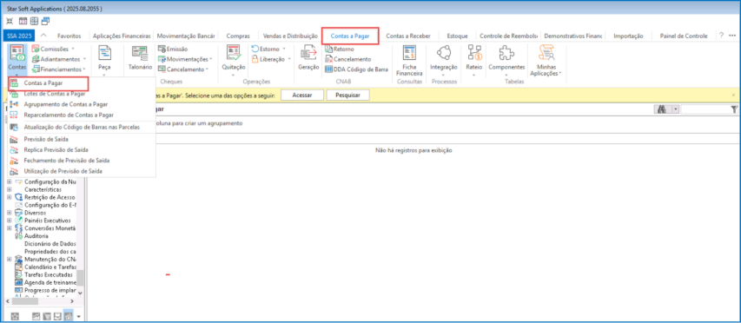This screenshot has height=323, width=741.
Task: Click the ribbon overflow ellipsis icon
Action: [x=732, y=36]
